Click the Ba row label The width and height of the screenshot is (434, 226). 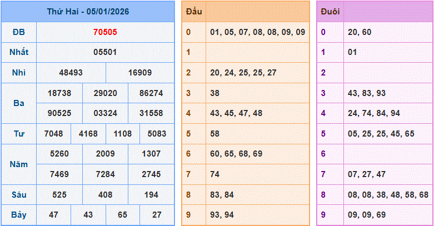(x=19, y=103)
